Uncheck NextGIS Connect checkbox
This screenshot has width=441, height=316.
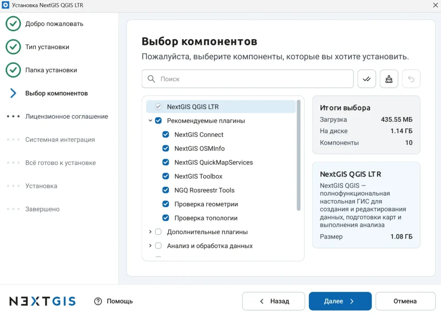pyautogui.click(x=166, y=134)
